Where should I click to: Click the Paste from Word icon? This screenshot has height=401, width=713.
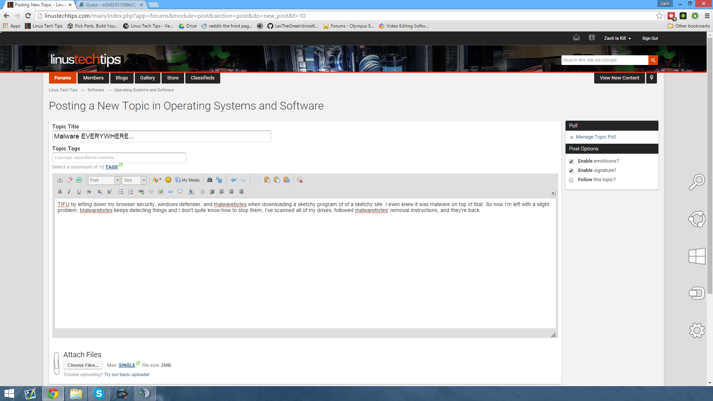[x=287, y=180]
